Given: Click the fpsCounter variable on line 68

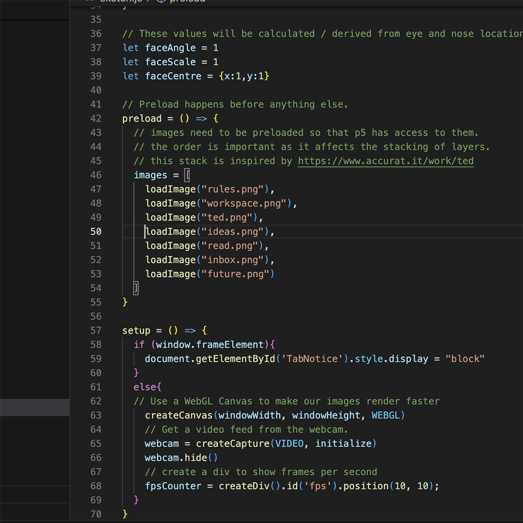Looking at the screenshot, I should click(x=173, y=486).
